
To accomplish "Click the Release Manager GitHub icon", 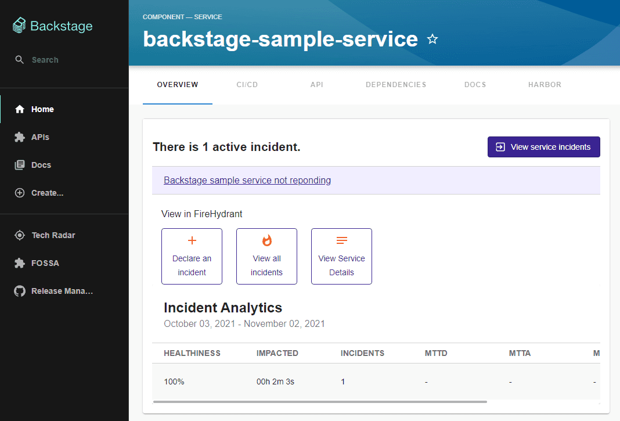I will coord(20,292).
